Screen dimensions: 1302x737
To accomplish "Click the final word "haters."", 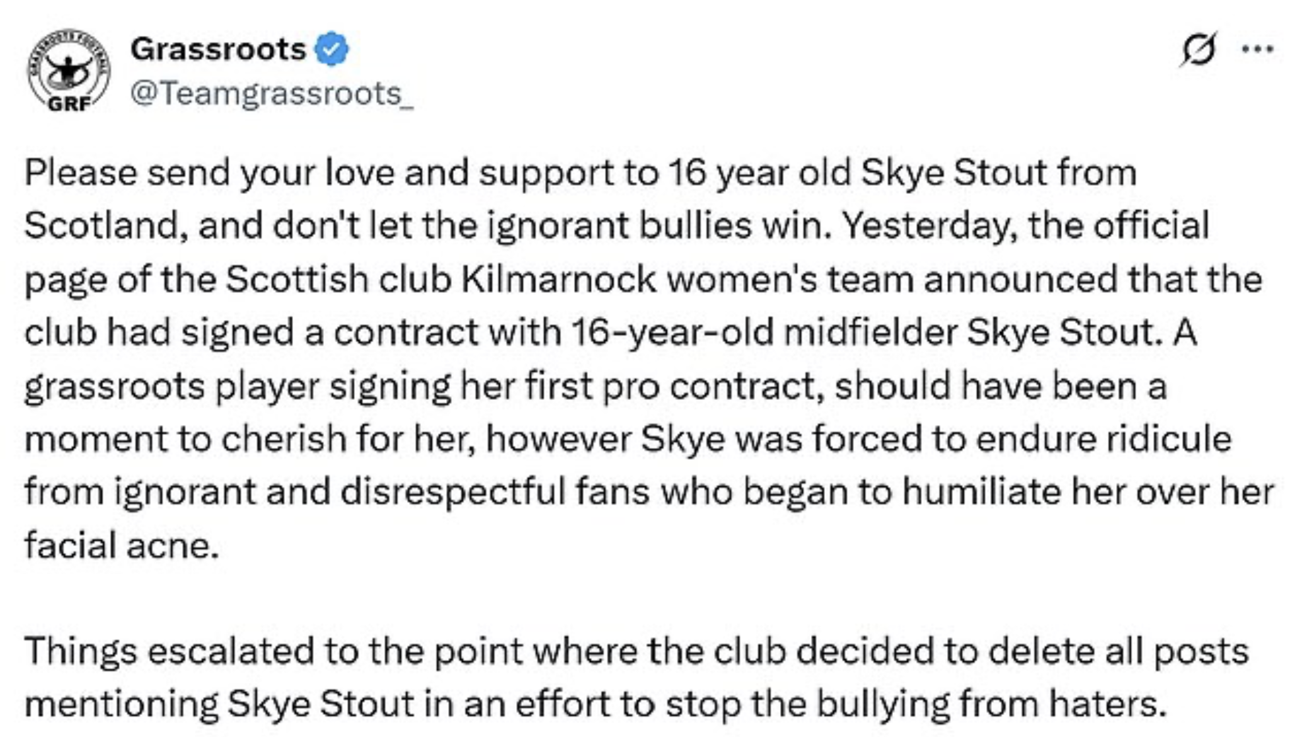I will (x=1108, y=704).
